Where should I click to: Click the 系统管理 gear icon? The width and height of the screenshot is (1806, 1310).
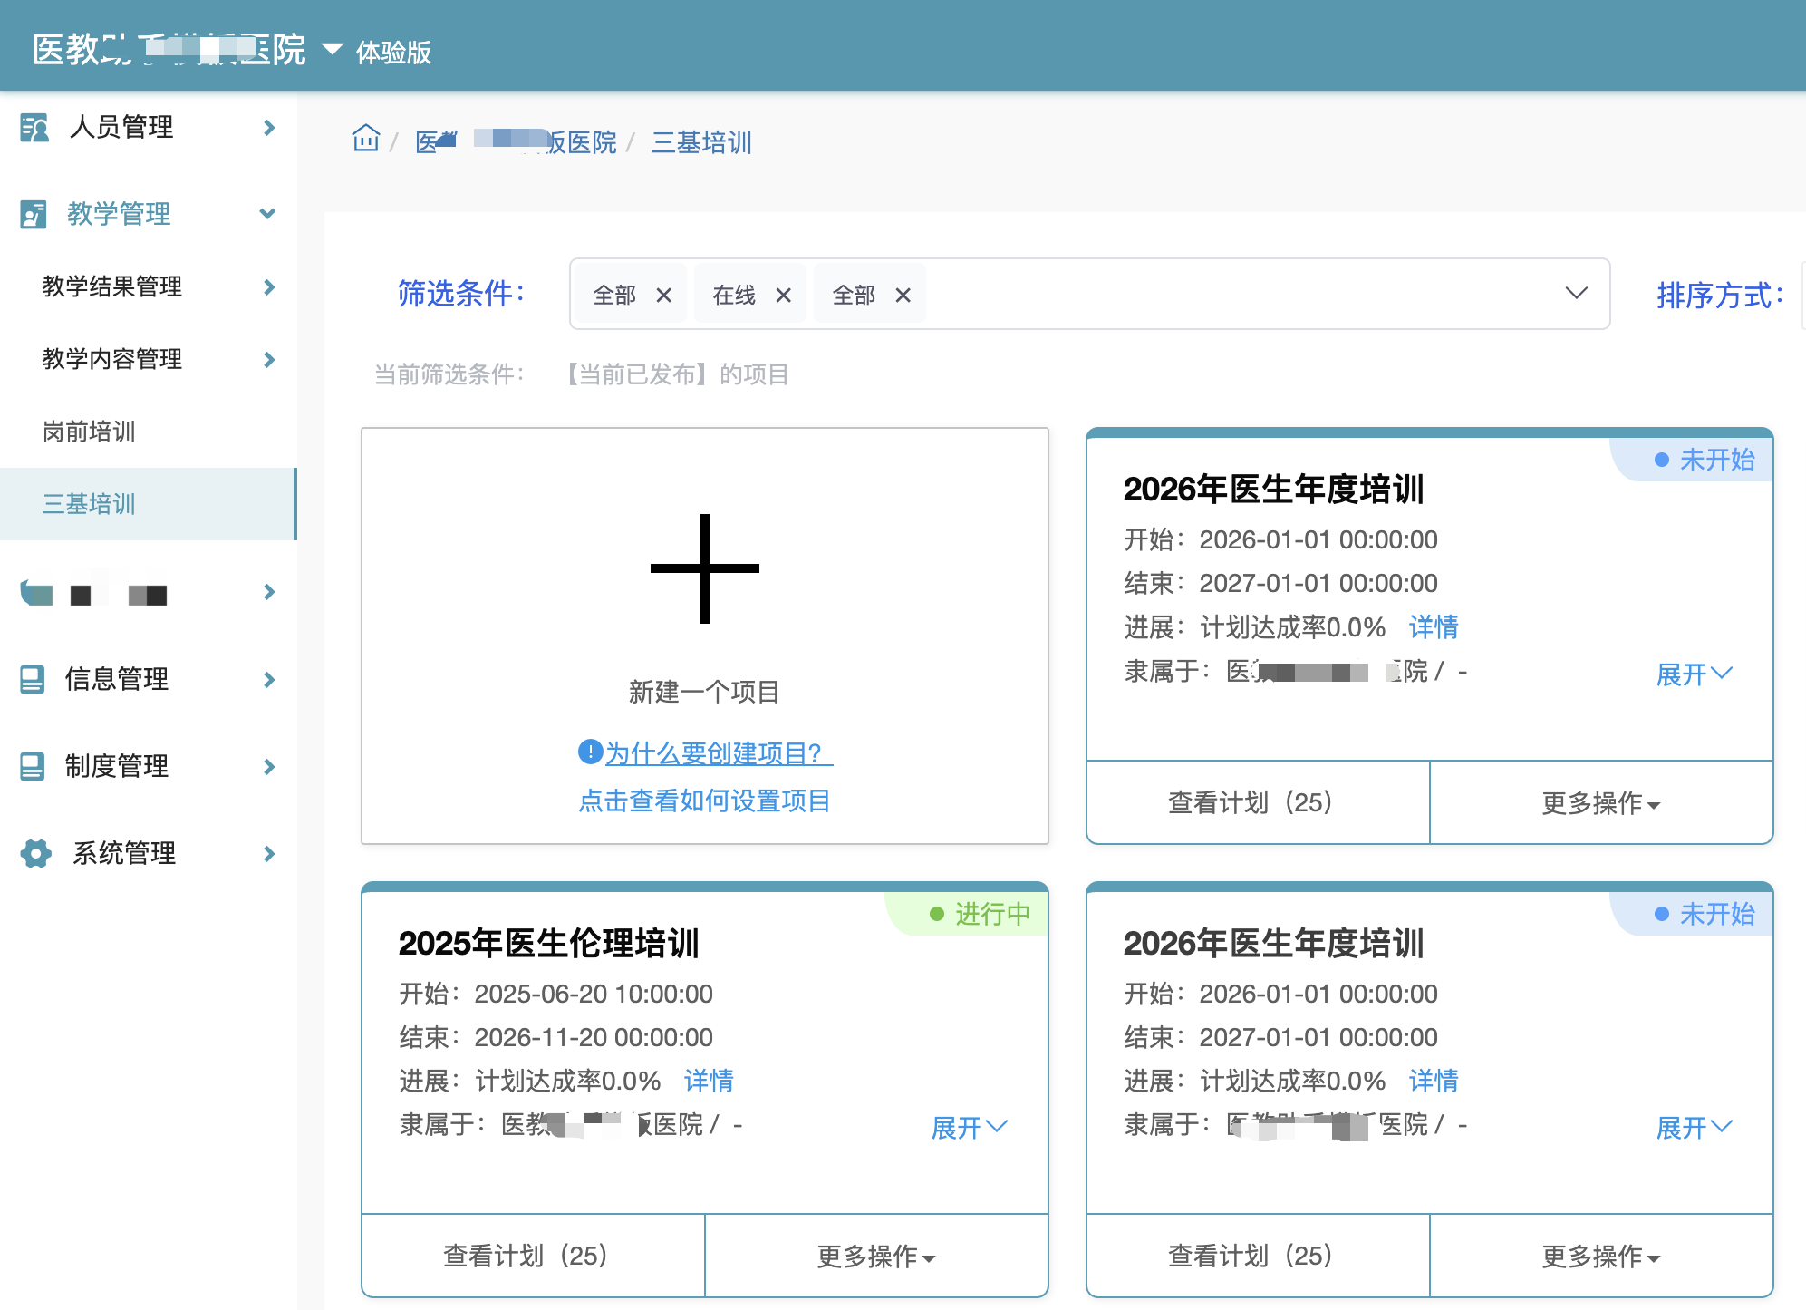[35, 853]
